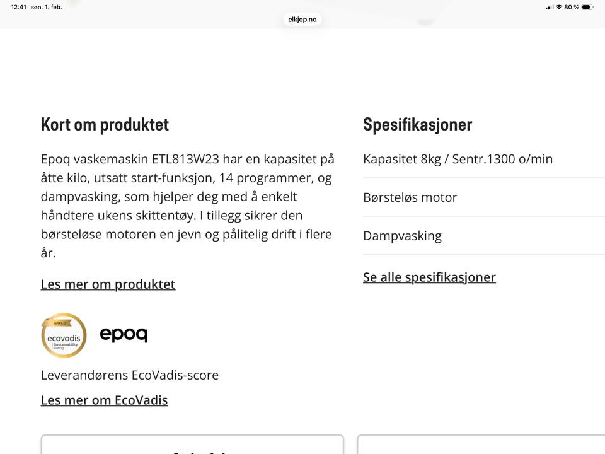This screenshot has width=605, height=454.
Task: Open Les mer om produktet link
Action: click(x=108, y=284)
